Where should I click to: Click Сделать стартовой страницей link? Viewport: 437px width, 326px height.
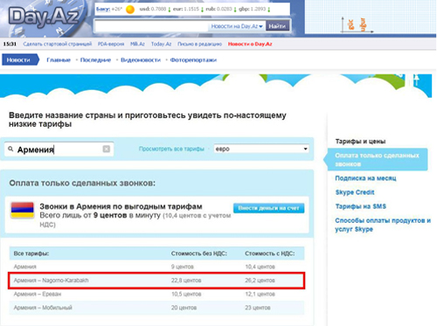click(x=58, y=44)
